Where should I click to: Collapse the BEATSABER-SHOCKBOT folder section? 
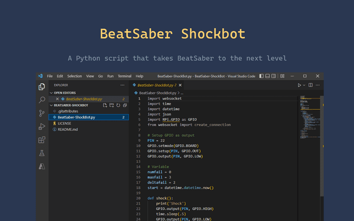click(51, 105)
